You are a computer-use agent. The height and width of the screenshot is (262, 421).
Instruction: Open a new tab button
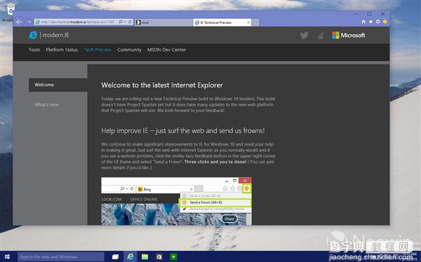coord(255,22)
